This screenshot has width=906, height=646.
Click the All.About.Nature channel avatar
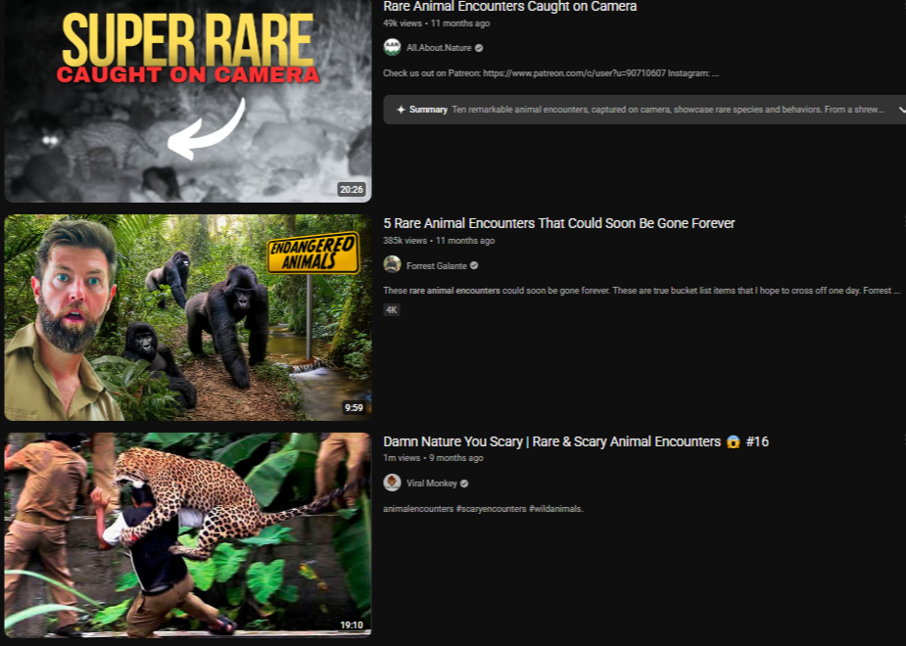(x=392, y=47)
